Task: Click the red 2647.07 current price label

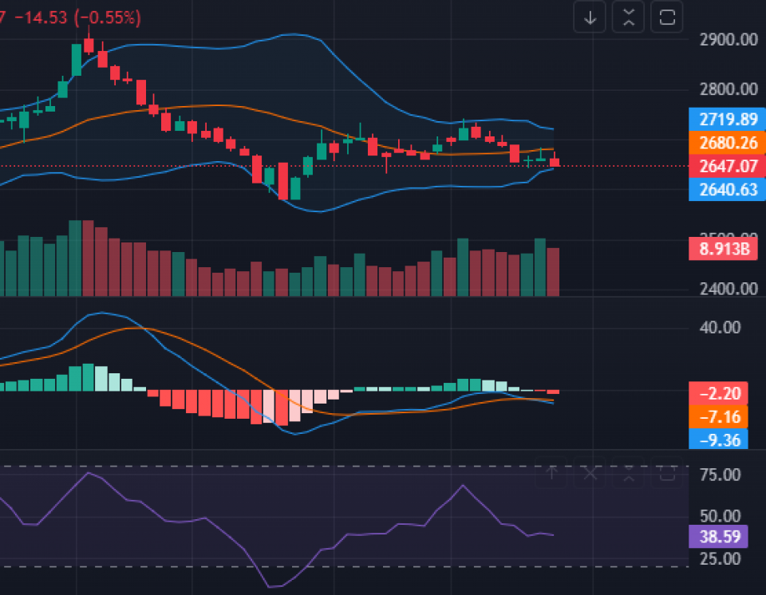Action: click(x=728, y=167)
